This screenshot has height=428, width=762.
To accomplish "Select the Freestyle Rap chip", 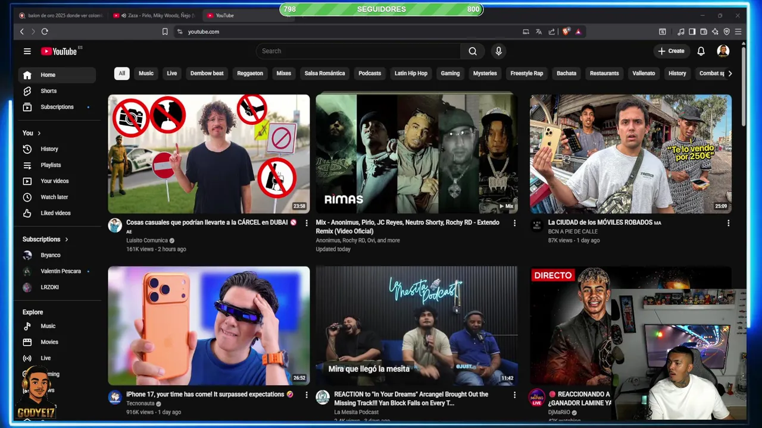I will pos(526,74).
